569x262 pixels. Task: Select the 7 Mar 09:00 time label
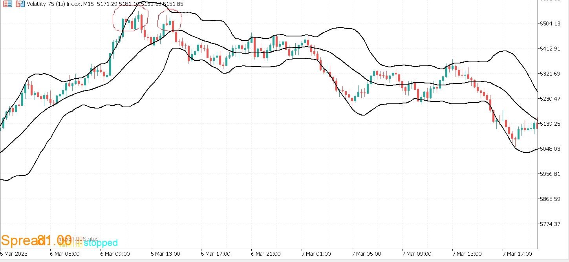pyautogui.click(x=417, y=254)
